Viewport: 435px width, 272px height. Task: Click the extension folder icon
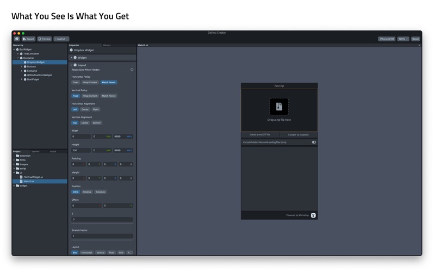[17, 156]
